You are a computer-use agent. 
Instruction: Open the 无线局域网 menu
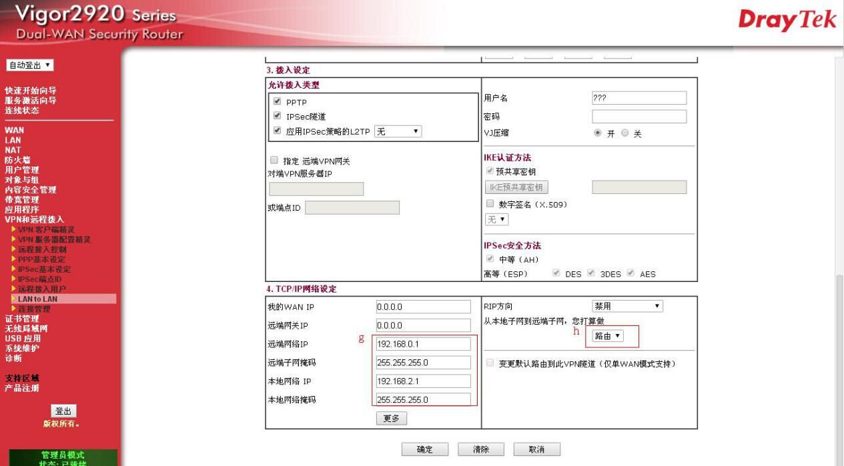26,329
